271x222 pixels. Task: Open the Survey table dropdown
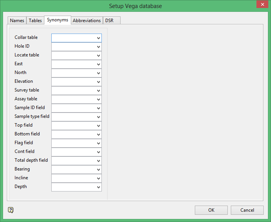98,90
